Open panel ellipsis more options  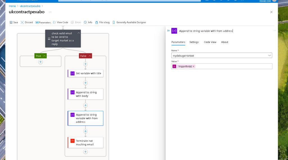pyautogui.click(x=274, y=31)
